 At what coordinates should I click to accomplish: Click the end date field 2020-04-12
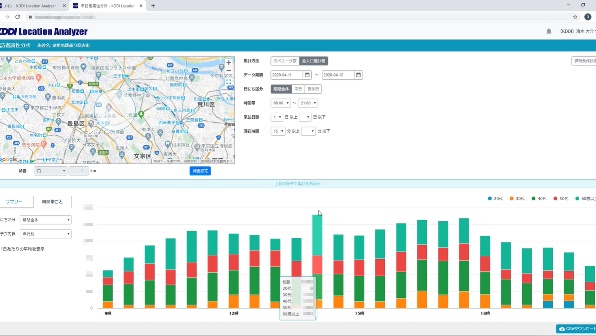pyautogui.click(x=338, y=75)
